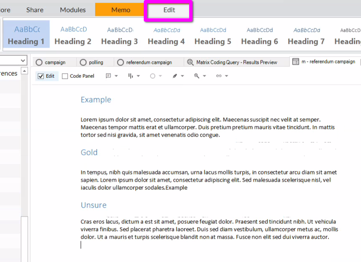Expand the coding stripes dropdown arrow
Screen dimensions: 361x262
138,76
